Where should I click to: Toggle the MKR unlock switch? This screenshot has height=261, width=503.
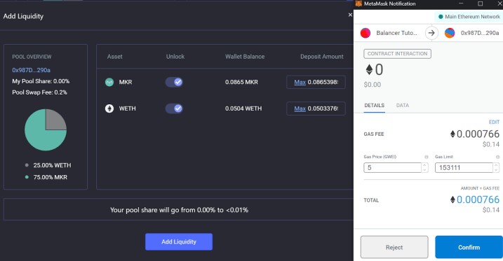174,82
